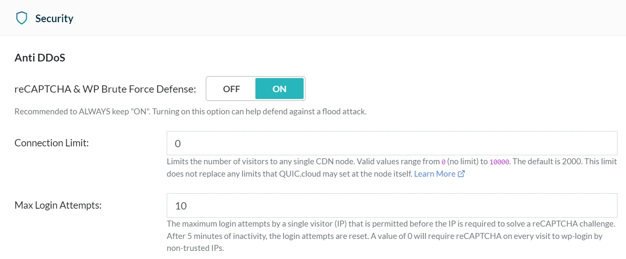Click the reCAPTCHA & WP Brute Force Defense label
Screen dimensions: 626x259
click(105, 89)
